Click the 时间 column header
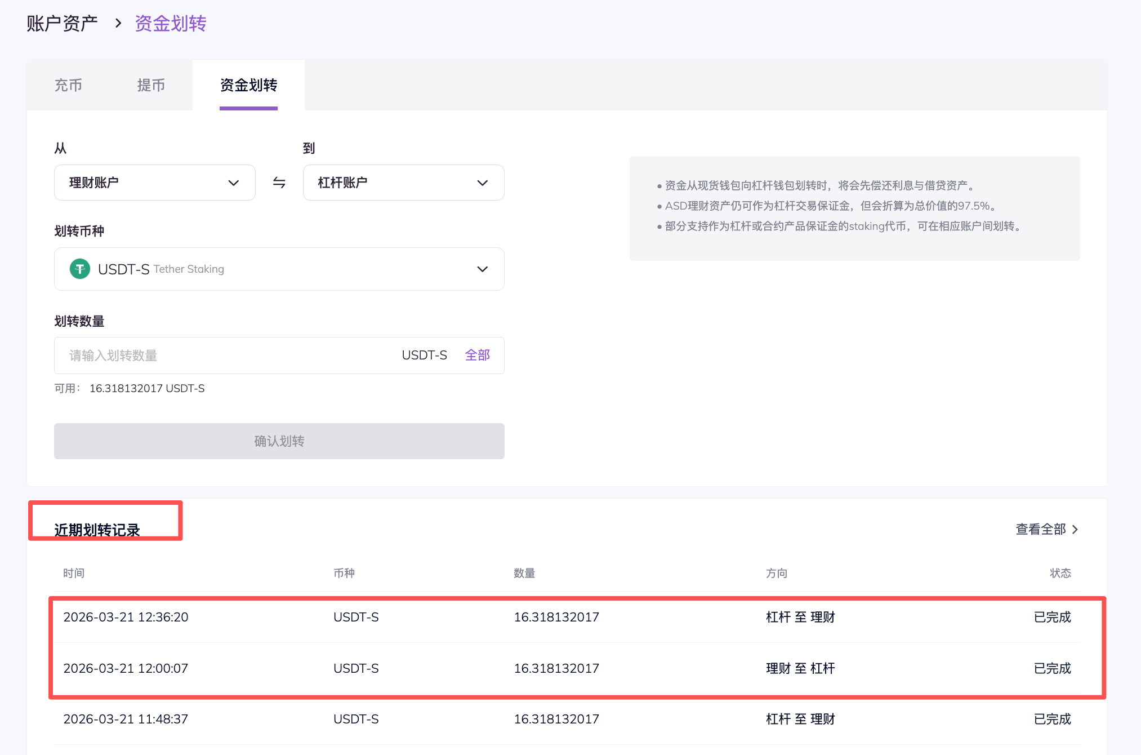Viewport: 1141px width, 755px height. (x=74, y=573)
